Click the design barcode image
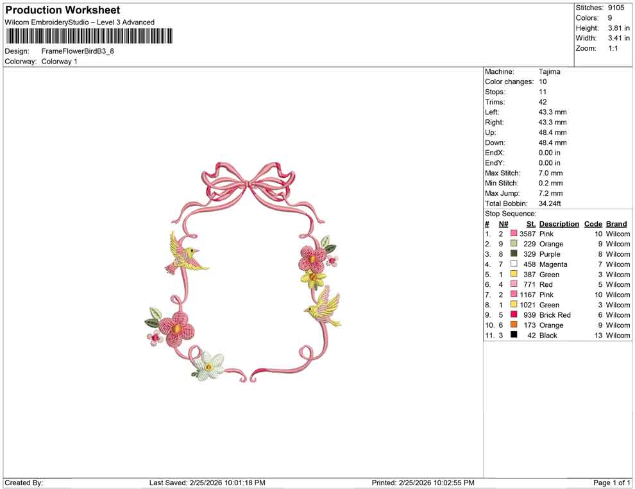Image resolution: width=635 pixels, height=489 pixels. coord(90,35)
